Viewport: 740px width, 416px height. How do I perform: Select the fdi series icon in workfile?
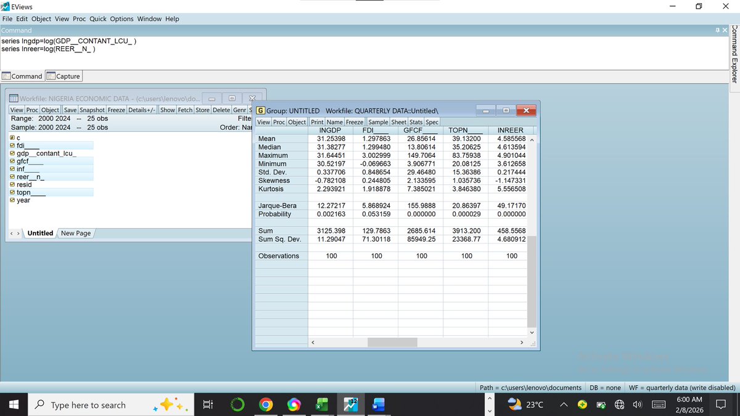coord(13,145)
